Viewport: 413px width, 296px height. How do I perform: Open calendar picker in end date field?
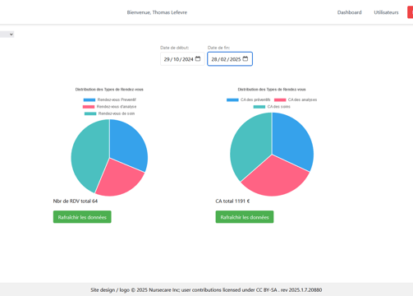pos(246,59)
